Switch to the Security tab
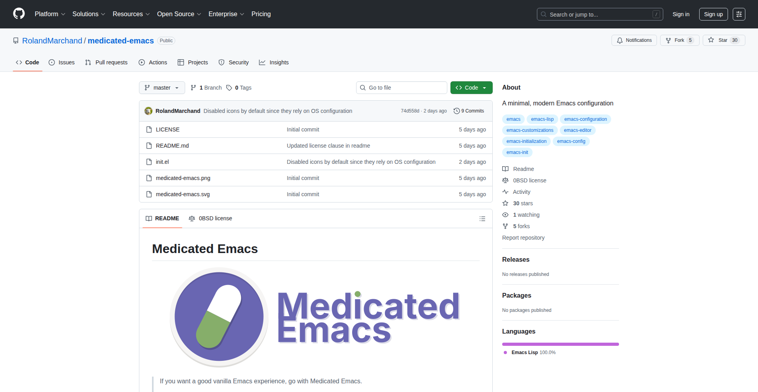Viewport: 758px width, 392px height. [x=234, y=62]
